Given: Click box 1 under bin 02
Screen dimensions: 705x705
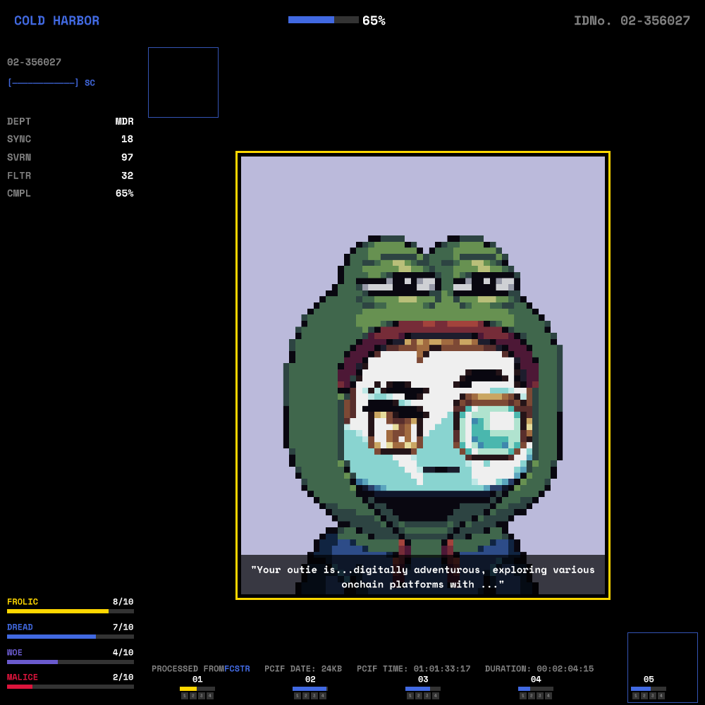Looking at the screenshot, I should 298,696.
